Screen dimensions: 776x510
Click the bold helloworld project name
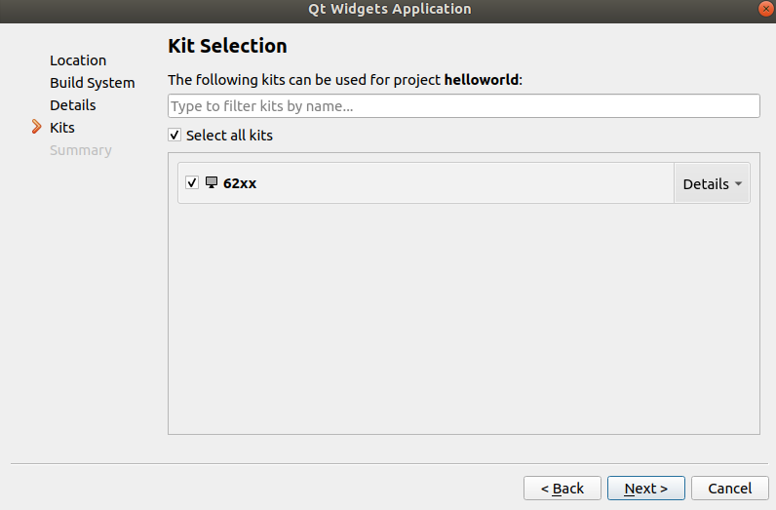coord(481,80)
